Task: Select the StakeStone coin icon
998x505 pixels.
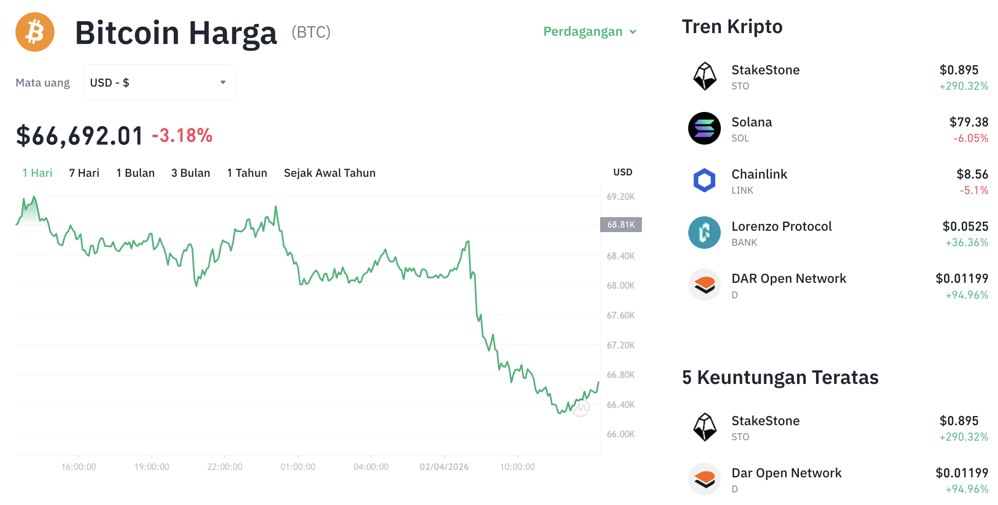Action: coord(704,76)
